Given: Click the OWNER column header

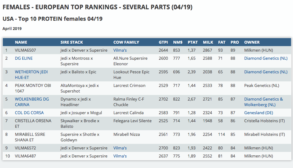Looking at the screenshot, I should coord(252,42).
